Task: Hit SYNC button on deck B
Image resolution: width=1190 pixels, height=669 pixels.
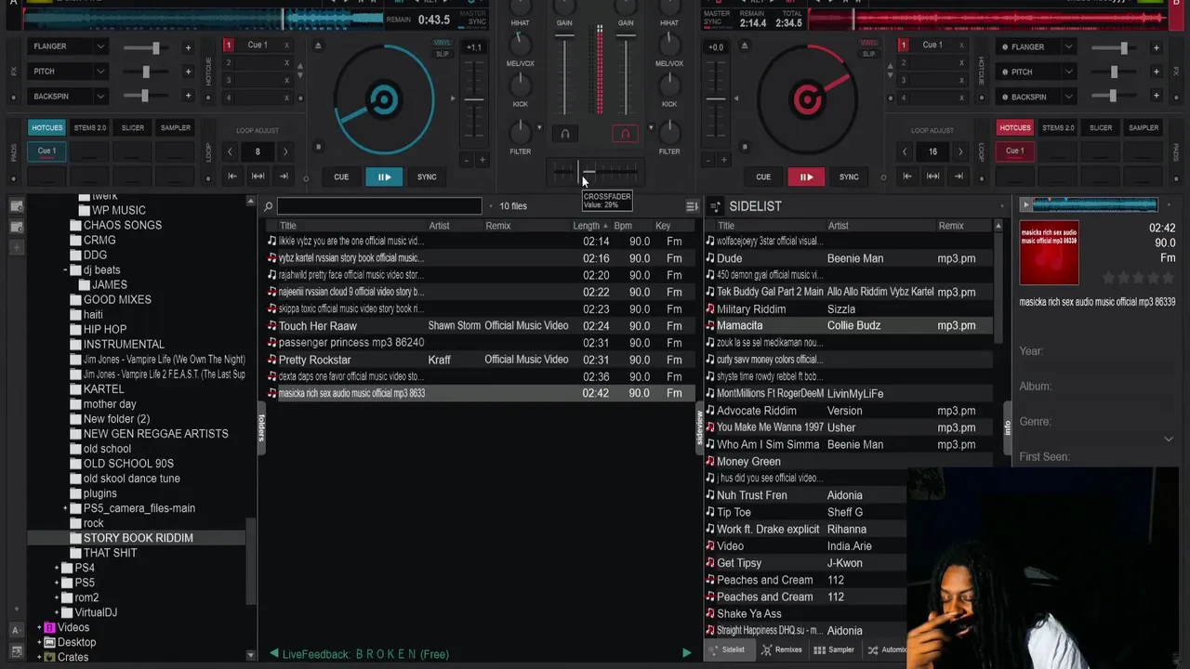Action: 849,177
